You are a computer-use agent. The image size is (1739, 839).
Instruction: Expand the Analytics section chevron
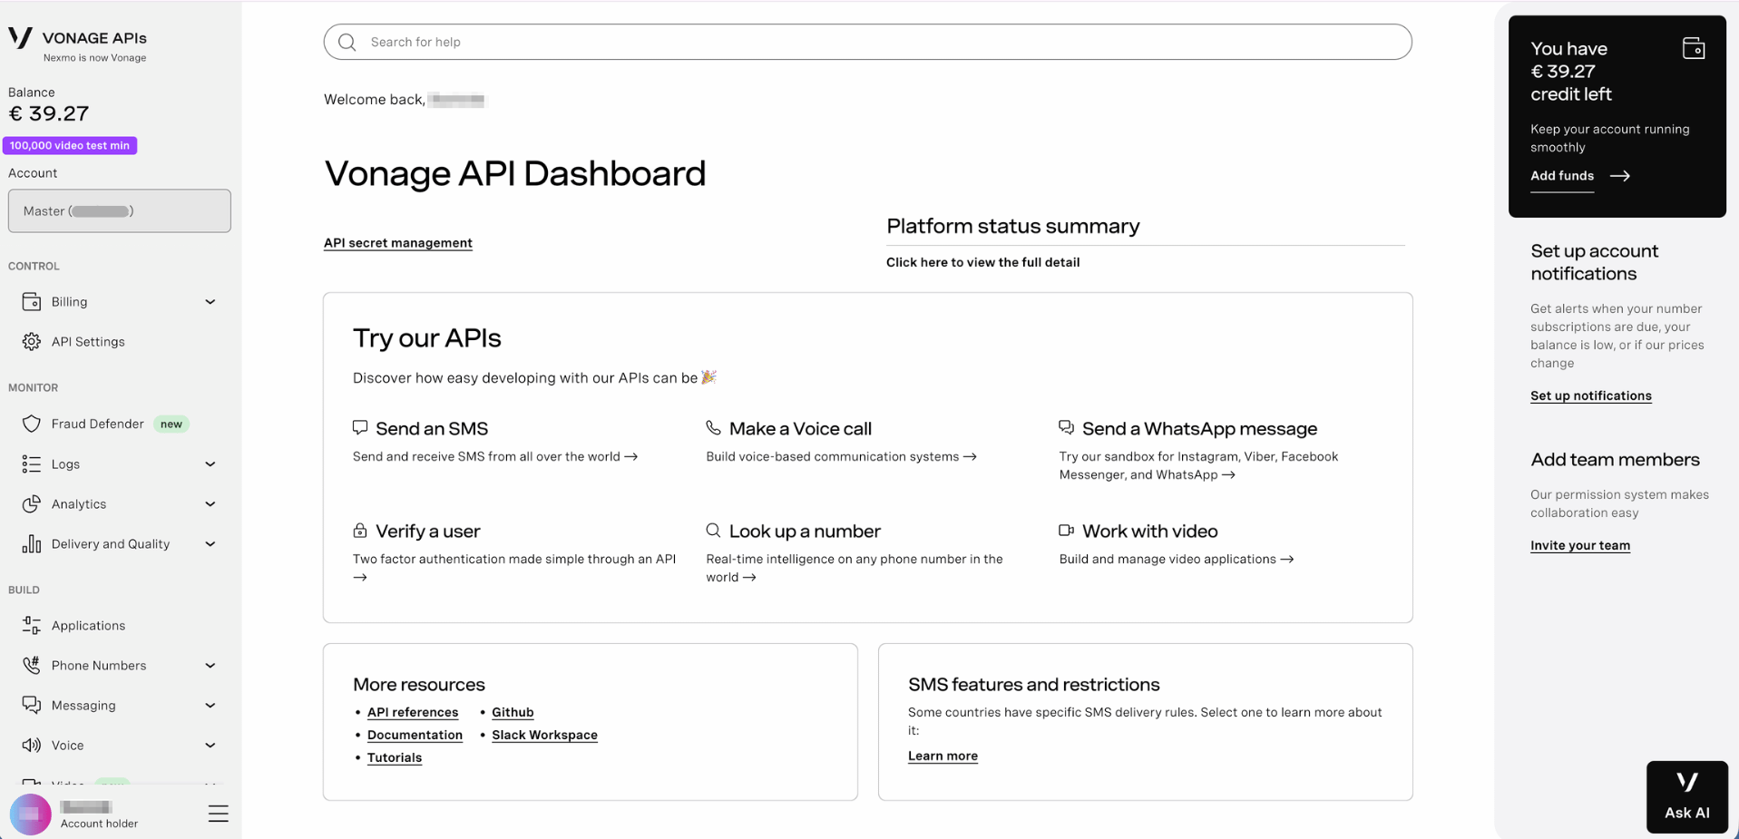(x=210, y=504)
